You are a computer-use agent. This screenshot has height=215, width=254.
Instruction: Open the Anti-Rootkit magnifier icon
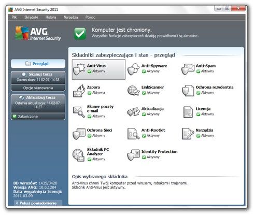(133, 134)
